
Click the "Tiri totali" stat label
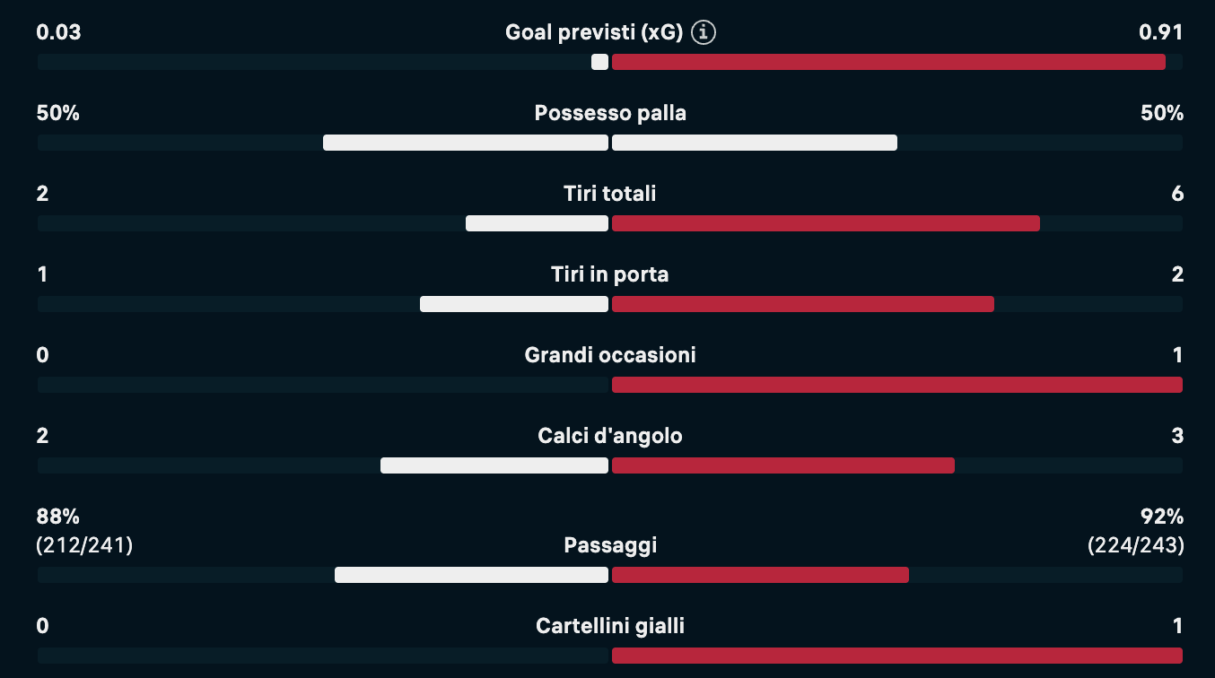[x=610, y=194]
